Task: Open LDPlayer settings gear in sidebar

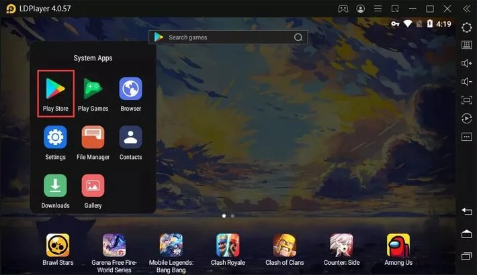Action: tap(467, 27)
